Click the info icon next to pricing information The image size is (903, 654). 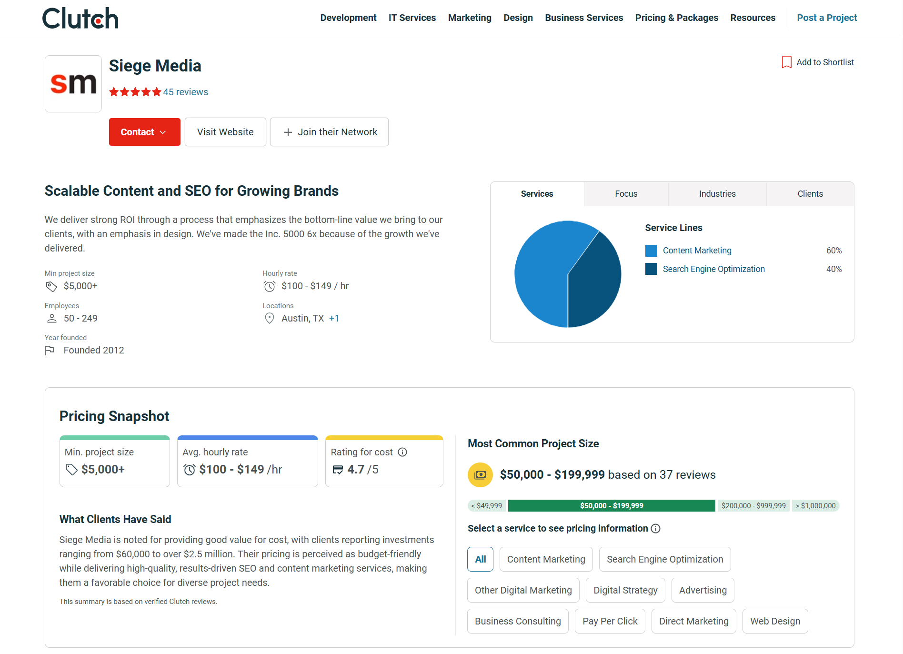(656, 529)
